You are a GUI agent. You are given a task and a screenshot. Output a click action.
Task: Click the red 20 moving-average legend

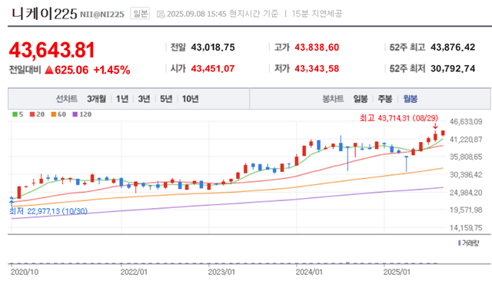click(x=38, y=114)
